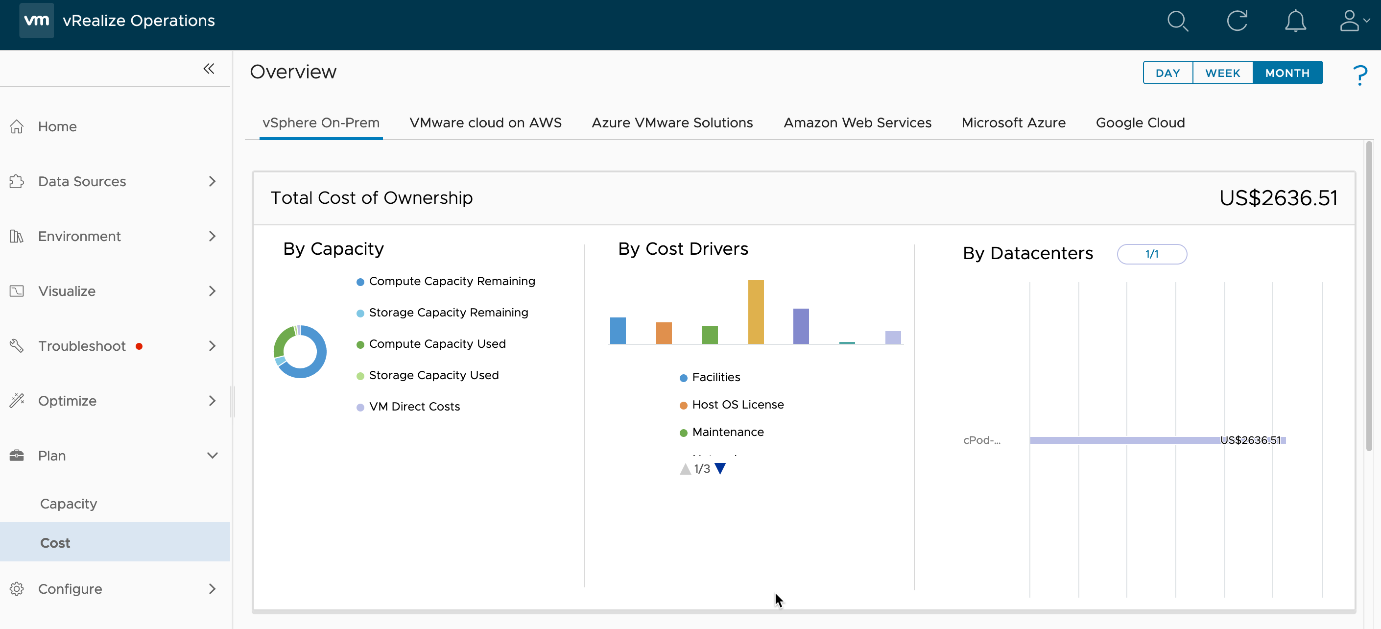
Task: Click the blue Facilities bar in chart
Action: coord(618,330)
